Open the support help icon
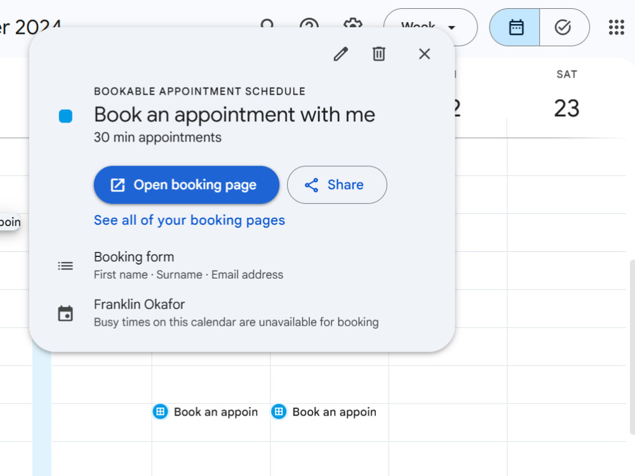The width and height of the screenshot is (635, 476). click(x=309, y=23)
